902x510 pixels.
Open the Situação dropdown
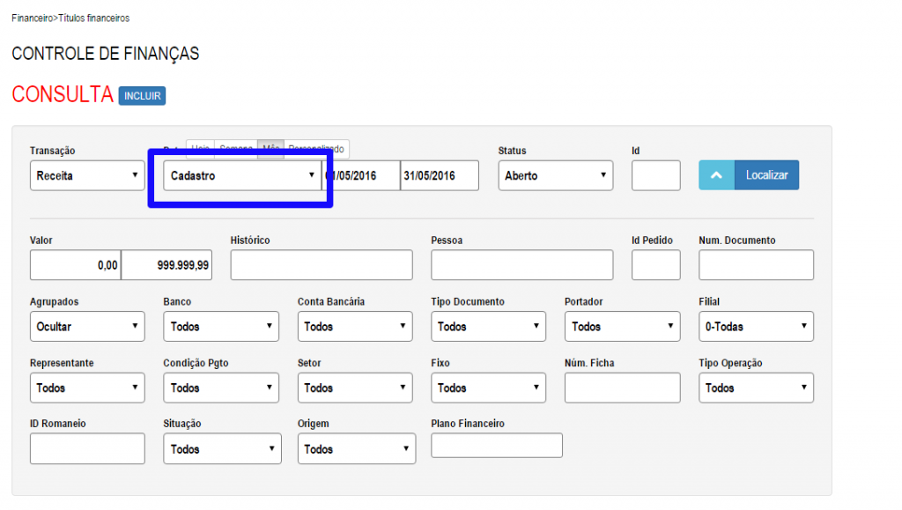[221, 448]
